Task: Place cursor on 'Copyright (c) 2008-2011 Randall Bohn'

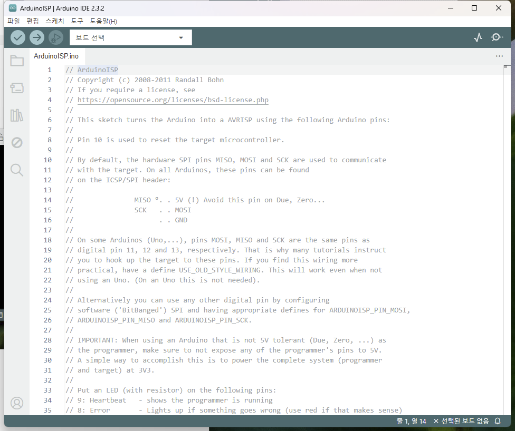Action: [x=150, y=80]
